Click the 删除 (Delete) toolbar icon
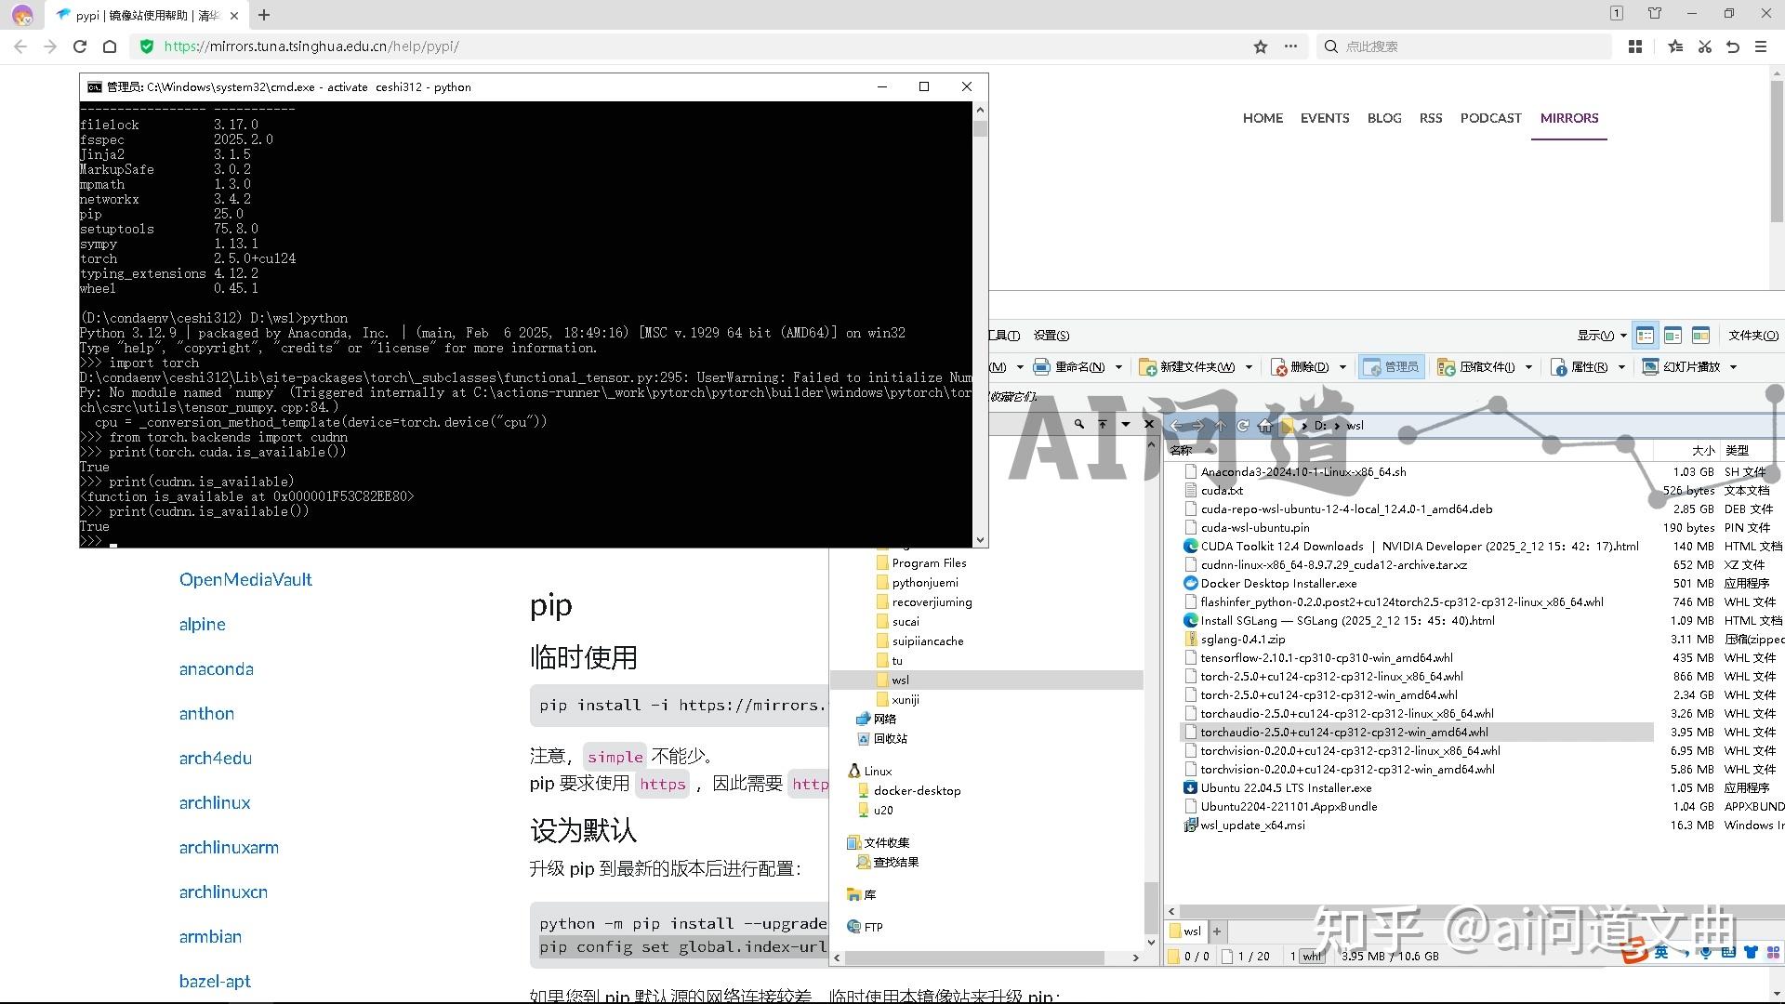This screenshot has height=1004, width=1785. tap(1278, 367)
